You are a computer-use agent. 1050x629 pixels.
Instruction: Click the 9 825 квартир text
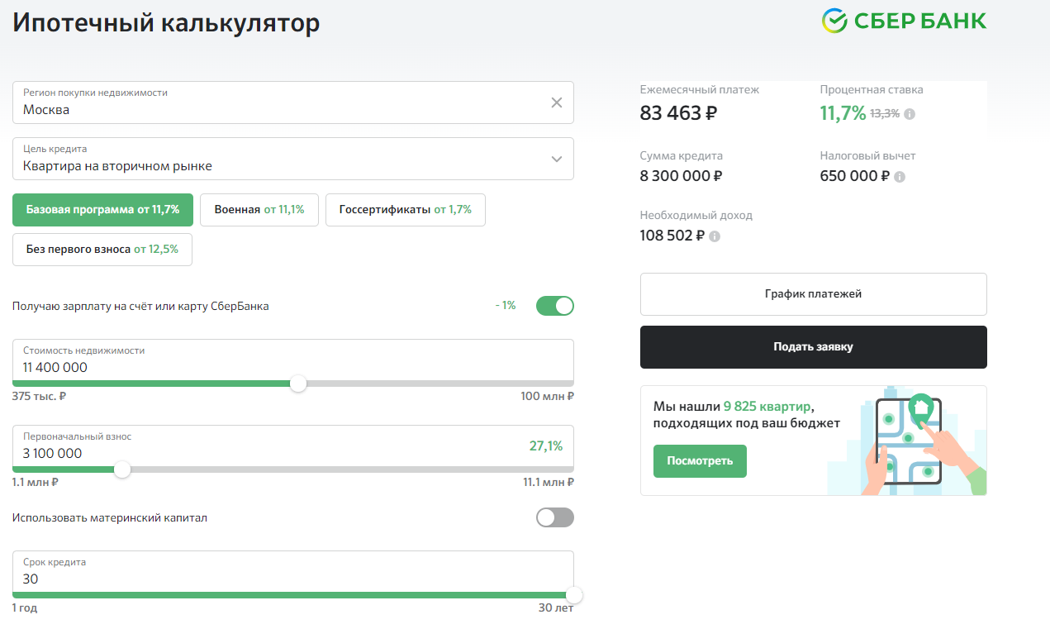tap(767, 407)
